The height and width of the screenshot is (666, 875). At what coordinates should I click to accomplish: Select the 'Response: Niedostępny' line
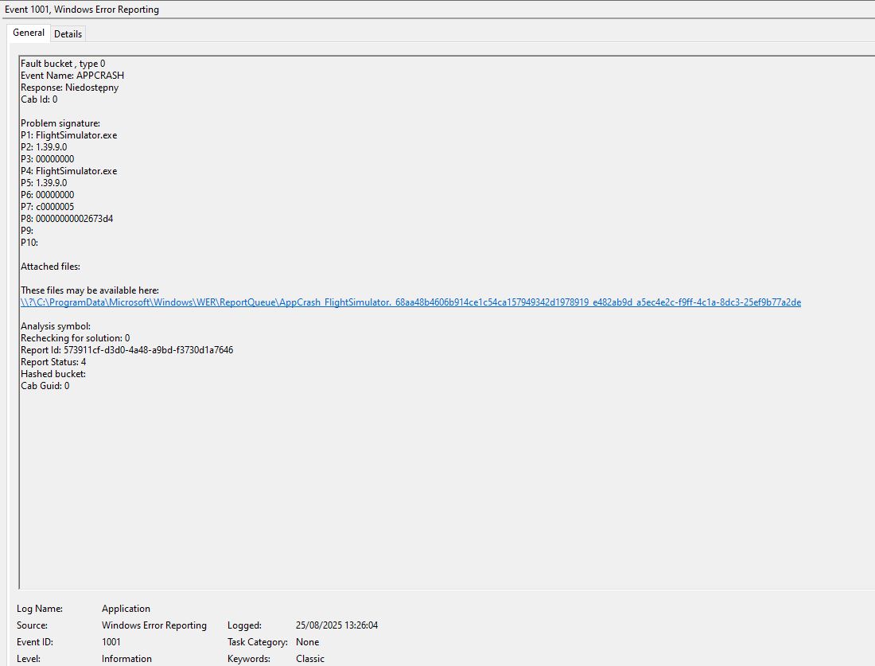70,88
